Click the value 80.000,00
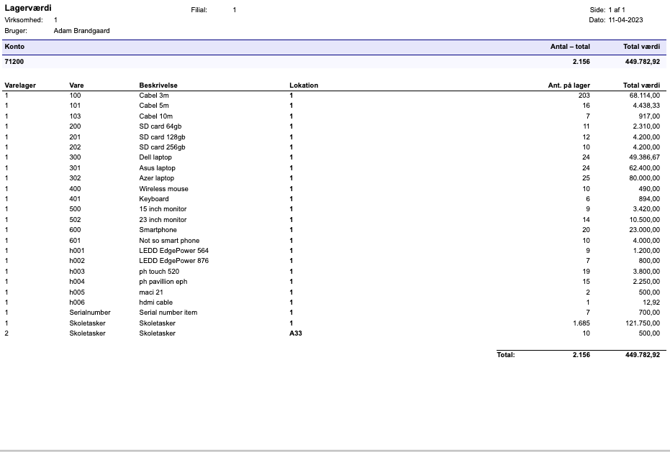This screenshot has width=670, height=452. click(644, 178)
